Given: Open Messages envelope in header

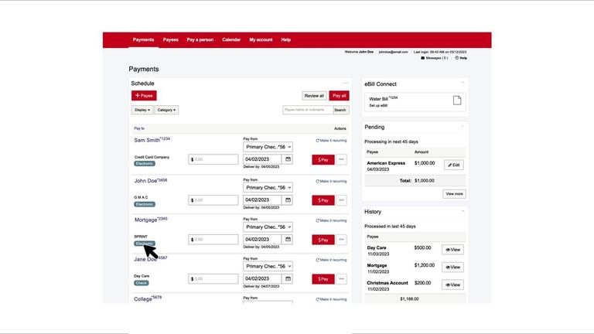Looking at the screenshot, I should point(423,58).
